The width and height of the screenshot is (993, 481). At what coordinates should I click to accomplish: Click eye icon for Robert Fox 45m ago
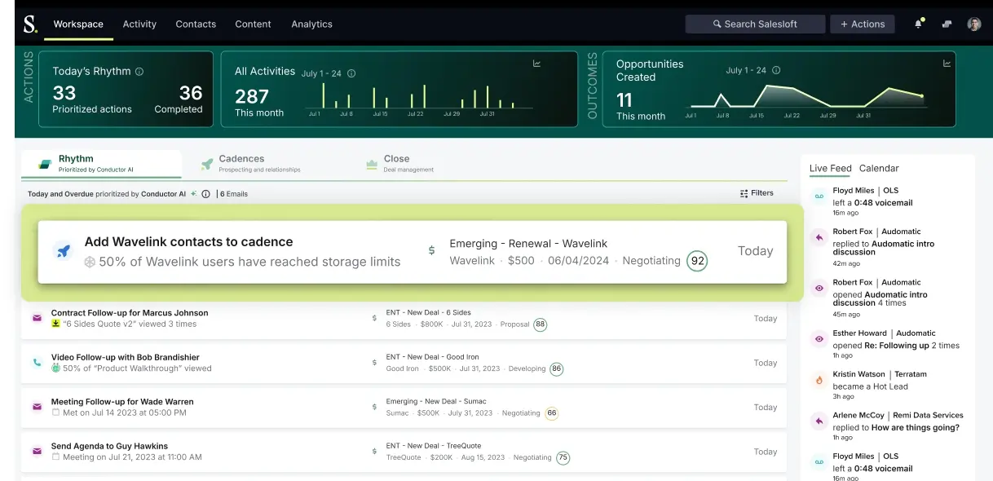[819, 288]
